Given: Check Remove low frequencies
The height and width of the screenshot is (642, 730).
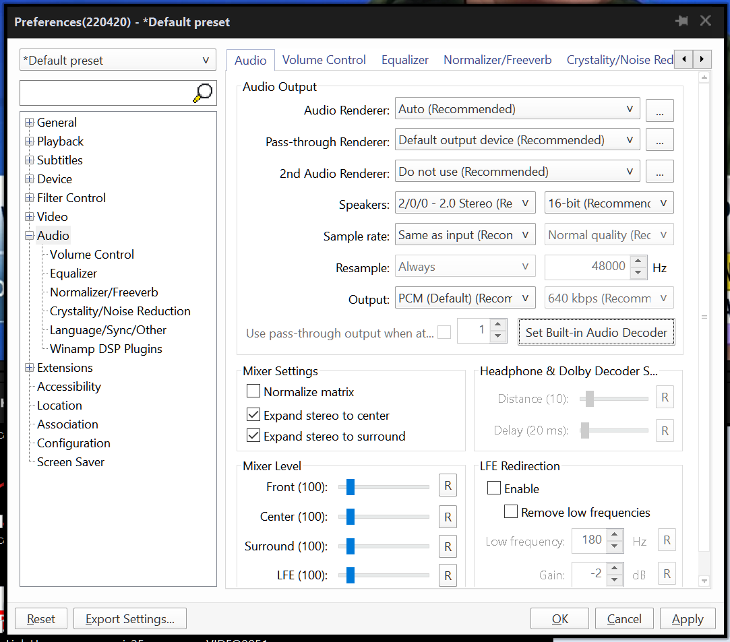Looking at the screenshot, I should (x=511, y=512).
